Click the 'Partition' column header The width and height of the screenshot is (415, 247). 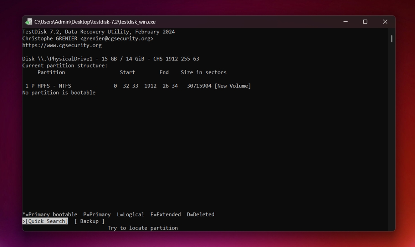[51, 72]
